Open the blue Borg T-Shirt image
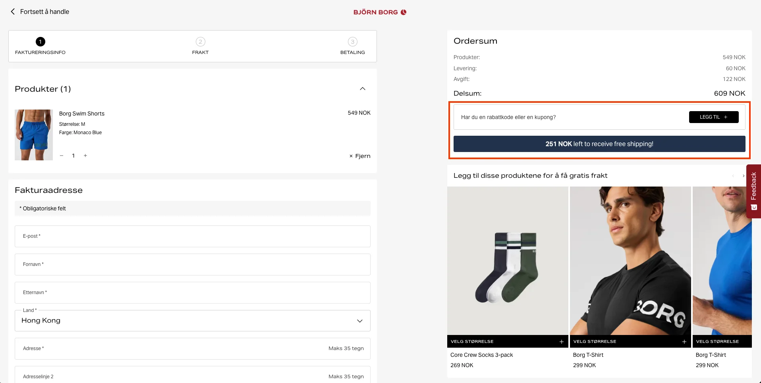Viewport: 761px width, 383px height. (722, 261)
